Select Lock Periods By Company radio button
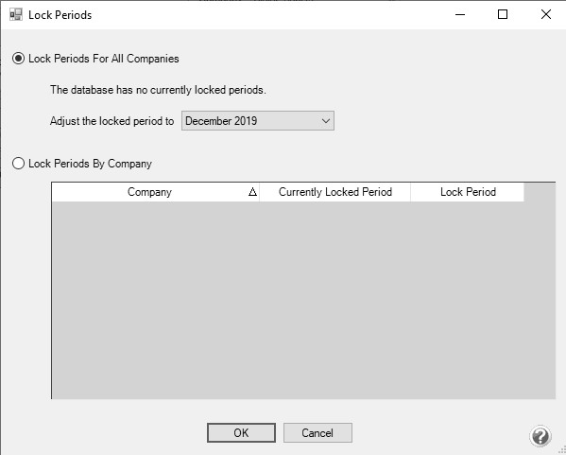This screenshot has height=455, width=566. coord(18,164)
